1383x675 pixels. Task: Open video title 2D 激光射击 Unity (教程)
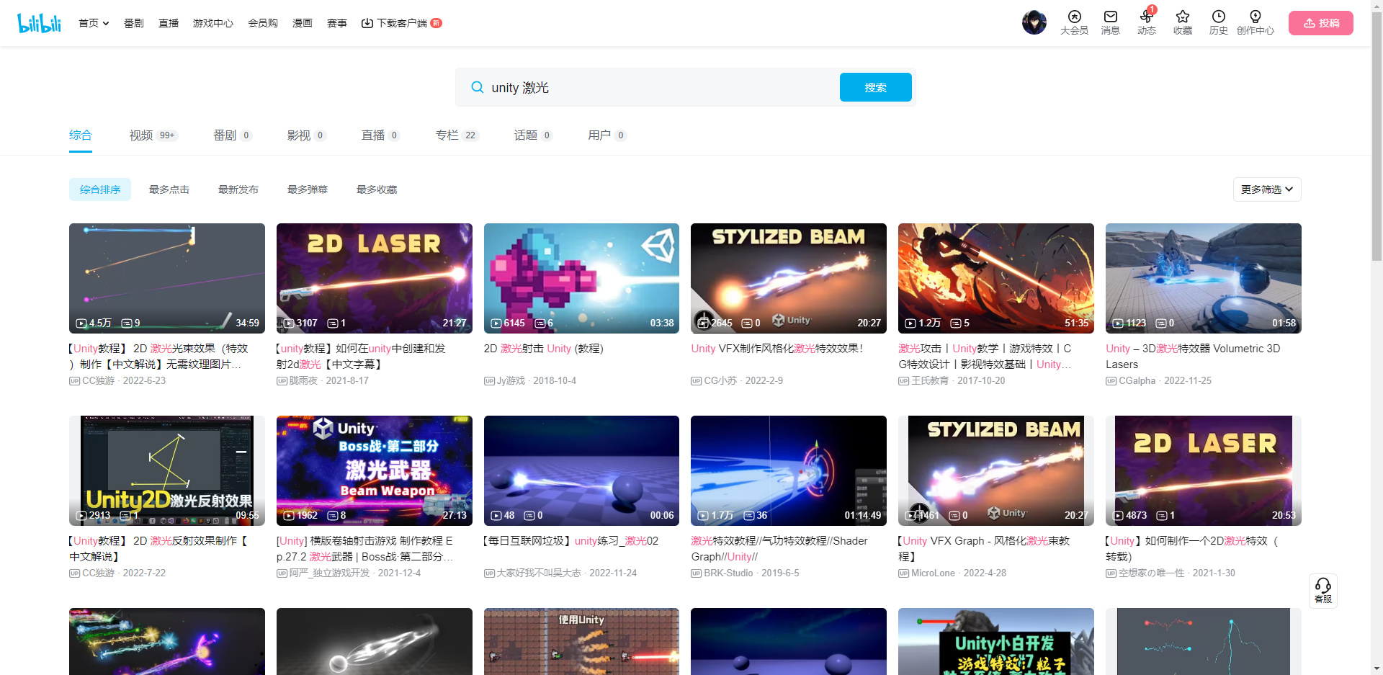coord(544,349)
